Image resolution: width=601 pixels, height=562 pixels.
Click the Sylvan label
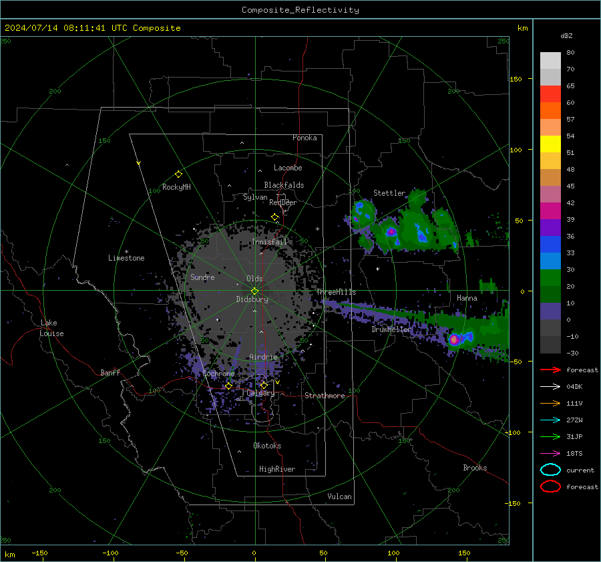tap(255, 197)
